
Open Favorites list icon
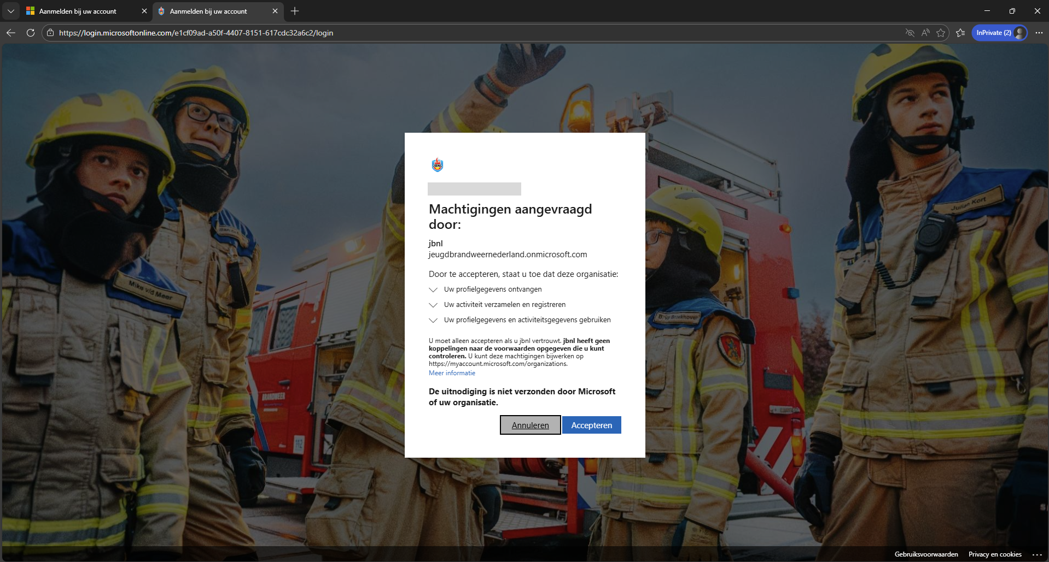[x=960, y=33]
